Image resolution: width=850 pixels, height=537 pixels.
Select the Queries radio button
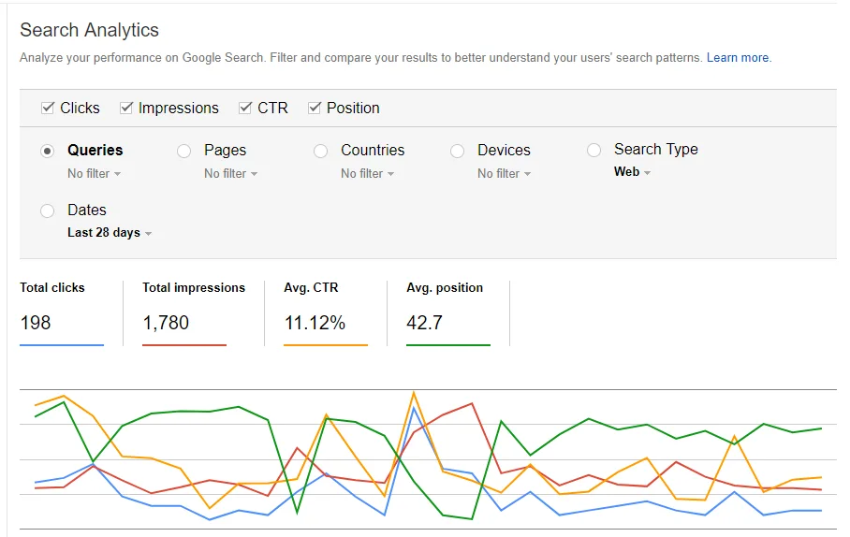(x=47, y=151)
